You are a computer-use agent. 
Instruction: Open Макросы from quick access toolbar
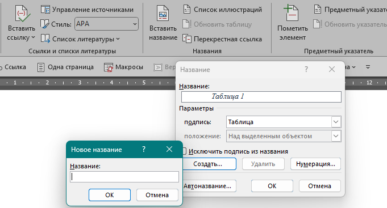(124, 67)
